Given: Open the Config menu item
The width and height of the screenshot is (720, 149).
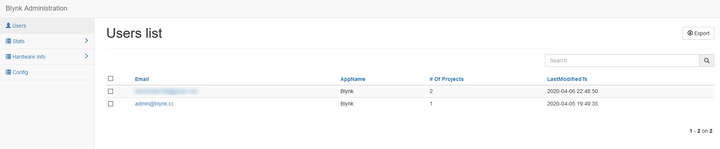Looking at the screenshot, I should 47,72.
